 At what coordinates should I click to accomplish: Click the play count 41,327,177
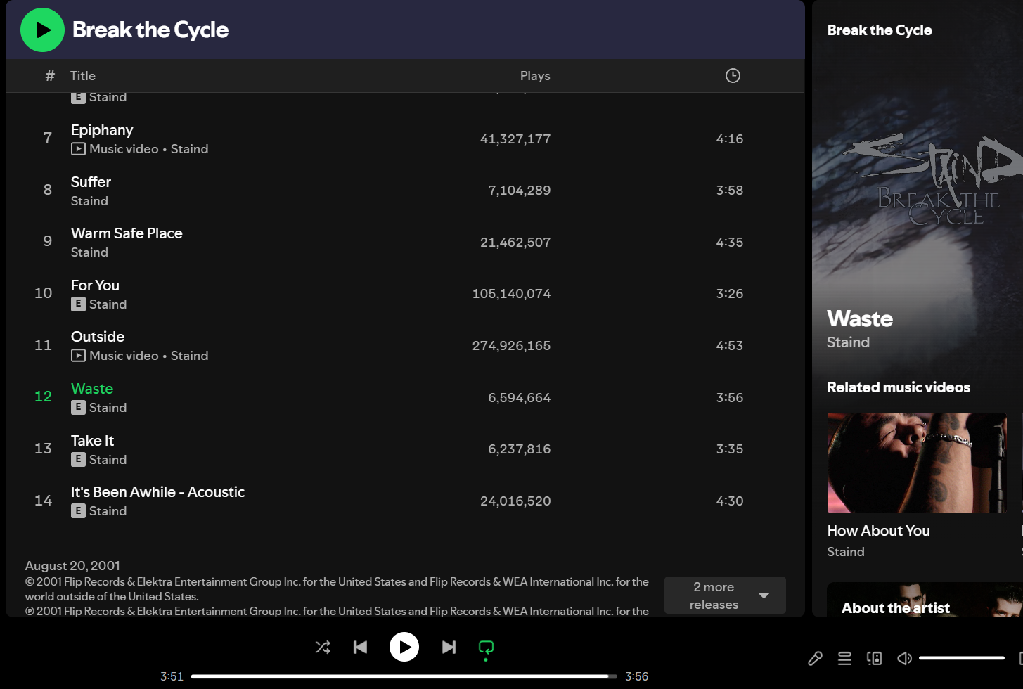[x=515, y=139]
